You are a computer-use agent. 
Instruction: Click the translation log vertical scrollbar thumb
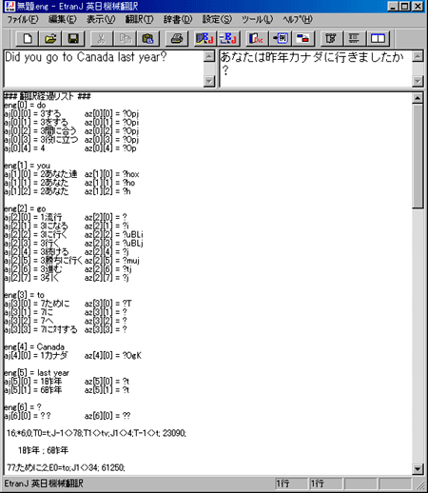pos(418,156)
